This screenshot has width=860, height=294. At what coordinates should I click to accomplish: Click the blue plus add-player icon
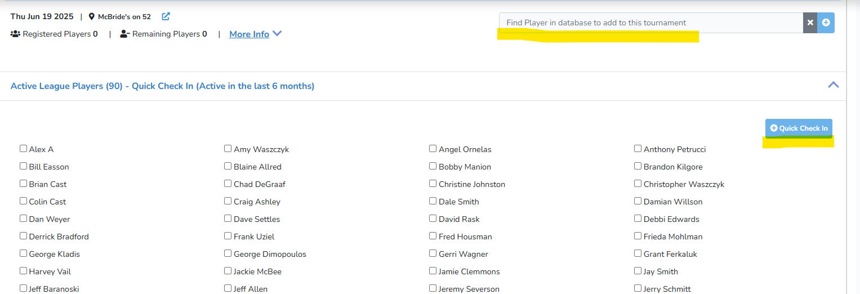(x=826, y=23)
